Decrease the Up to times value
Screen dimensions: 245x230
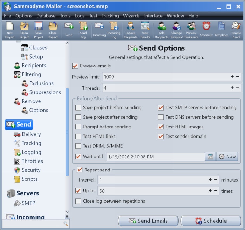point(215,191)
